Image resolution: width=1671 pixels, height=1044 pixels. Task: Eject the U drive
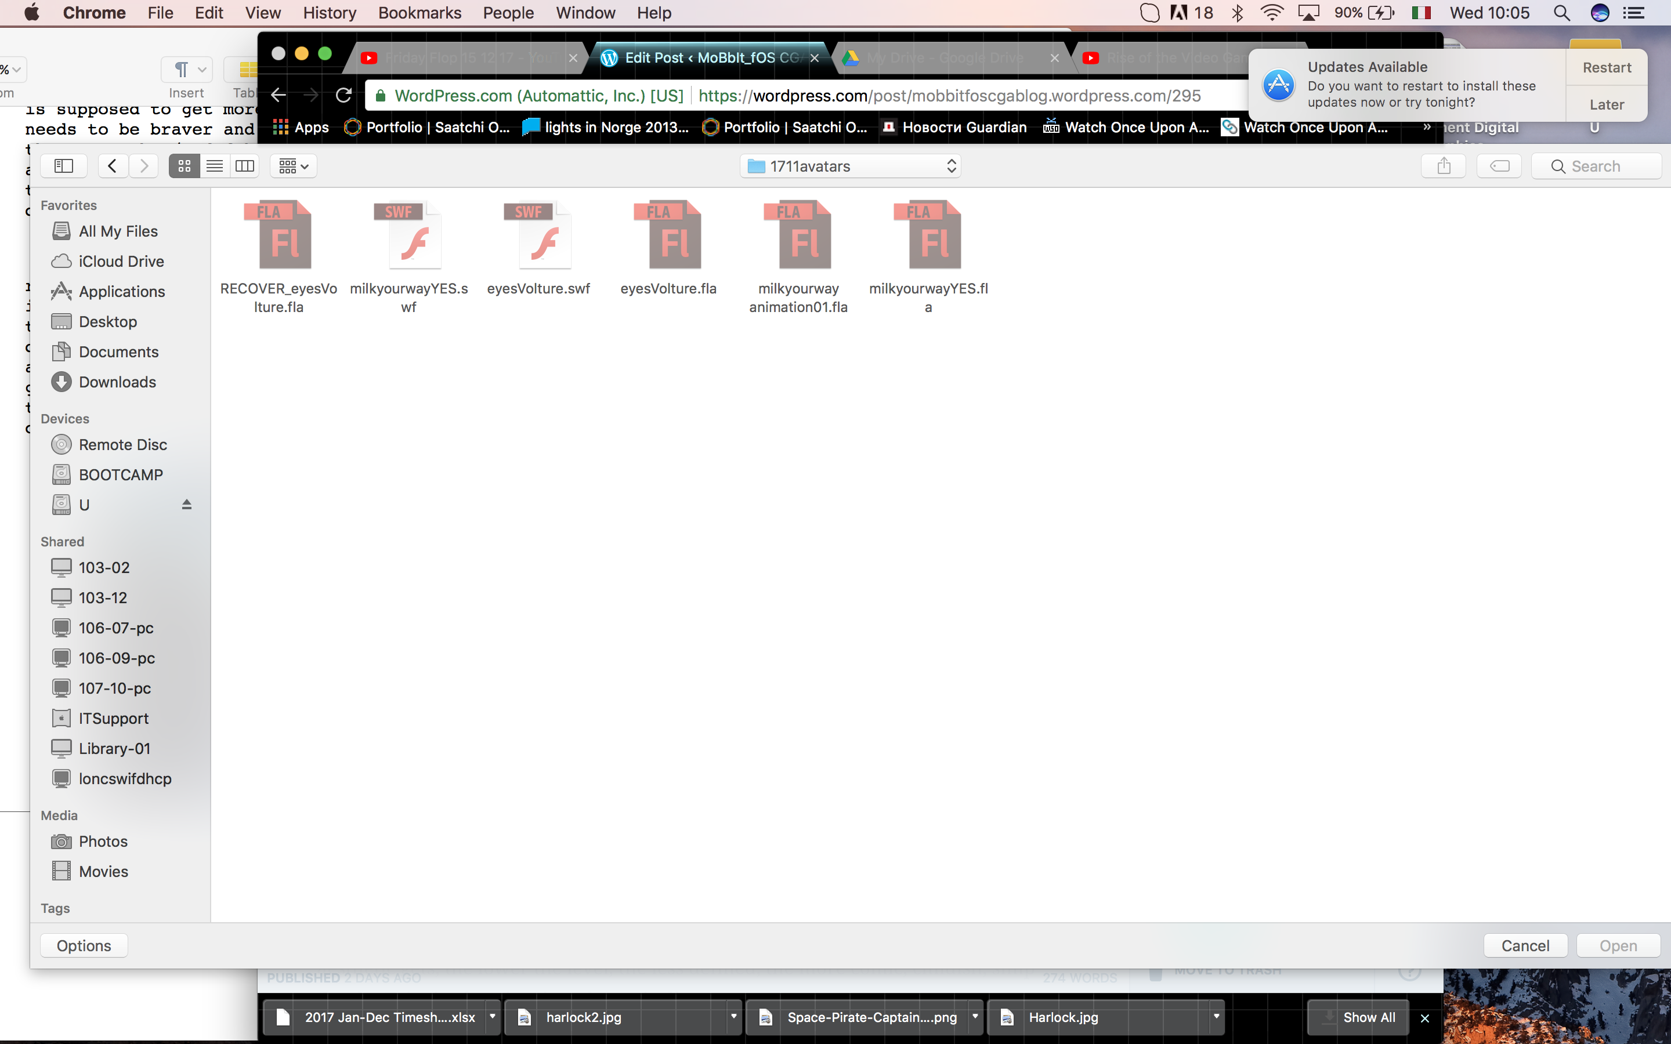click(x=186, y=505)
